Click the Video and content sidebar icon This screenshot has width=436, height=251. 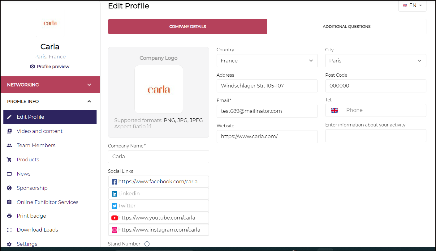click(9, 131)
